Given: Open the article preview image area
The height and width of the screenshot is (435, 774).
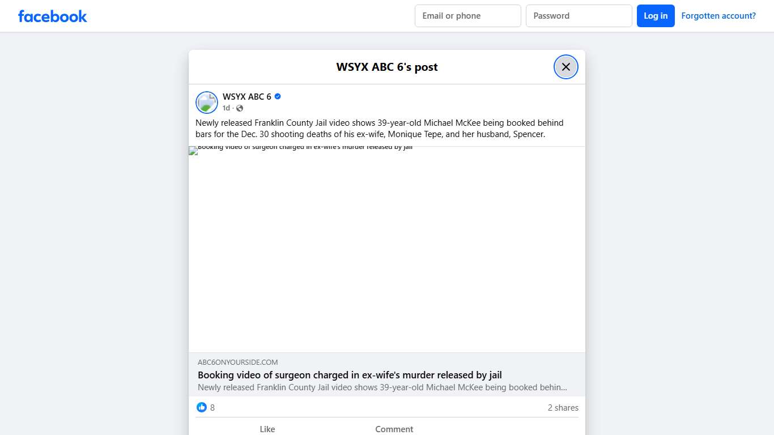Looking at the screenshot, I should pos(387,249).
